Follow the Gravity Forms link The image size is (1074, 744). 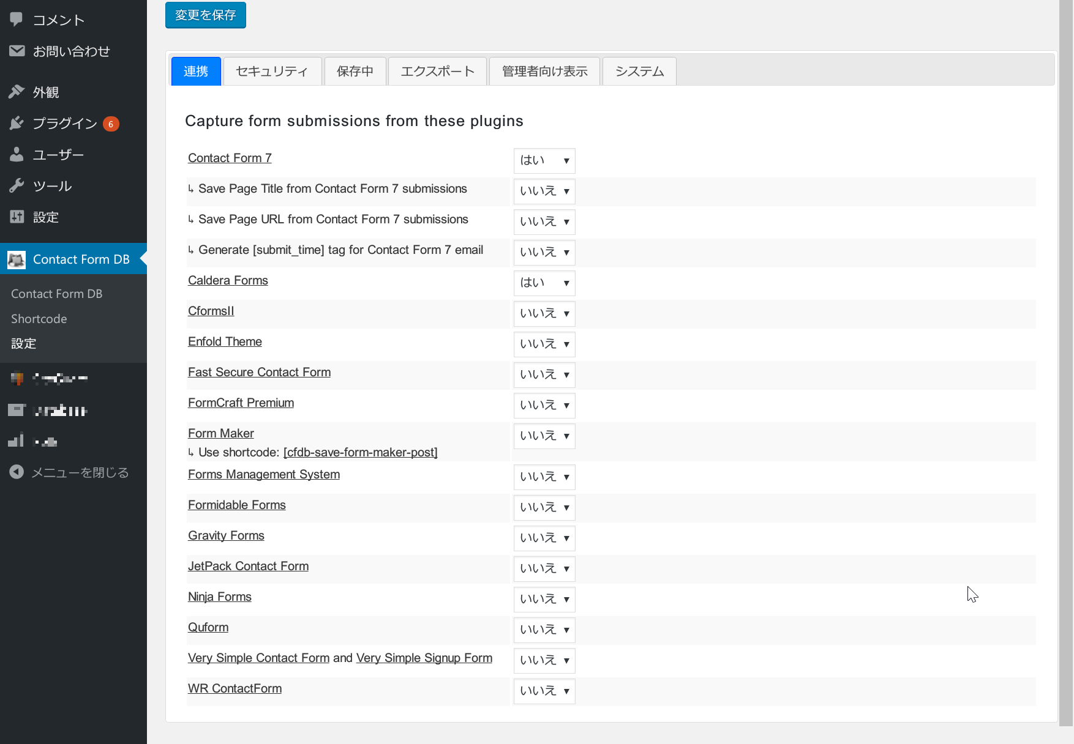(226, 535)
